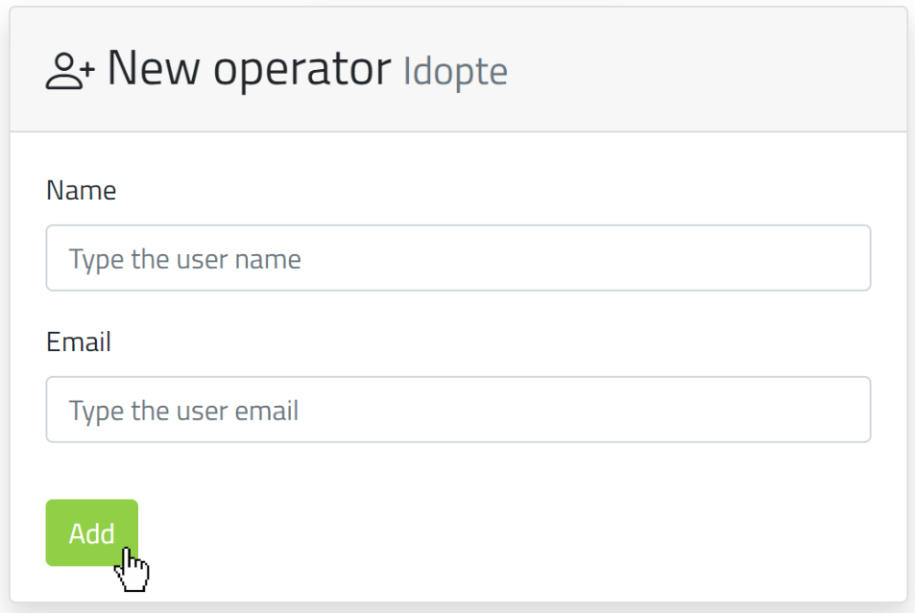Click the 'Name' field label
Image resolution: width=915 pixels, height=613 pixels.
[x=81, y=190]
